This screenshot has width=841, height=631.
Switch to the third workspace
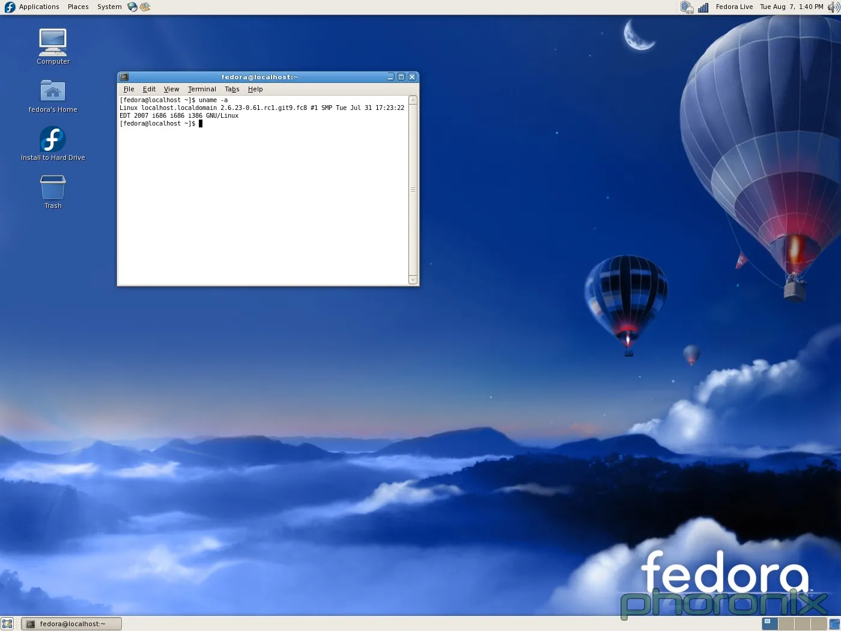pos(803,624)
